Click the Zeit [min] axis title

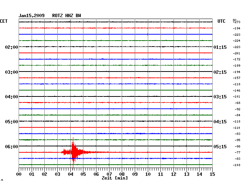[x=115, y=178]
